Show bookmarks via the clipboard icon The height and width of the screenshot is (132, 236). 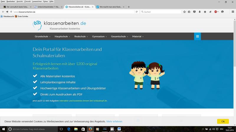coord(189,12)
